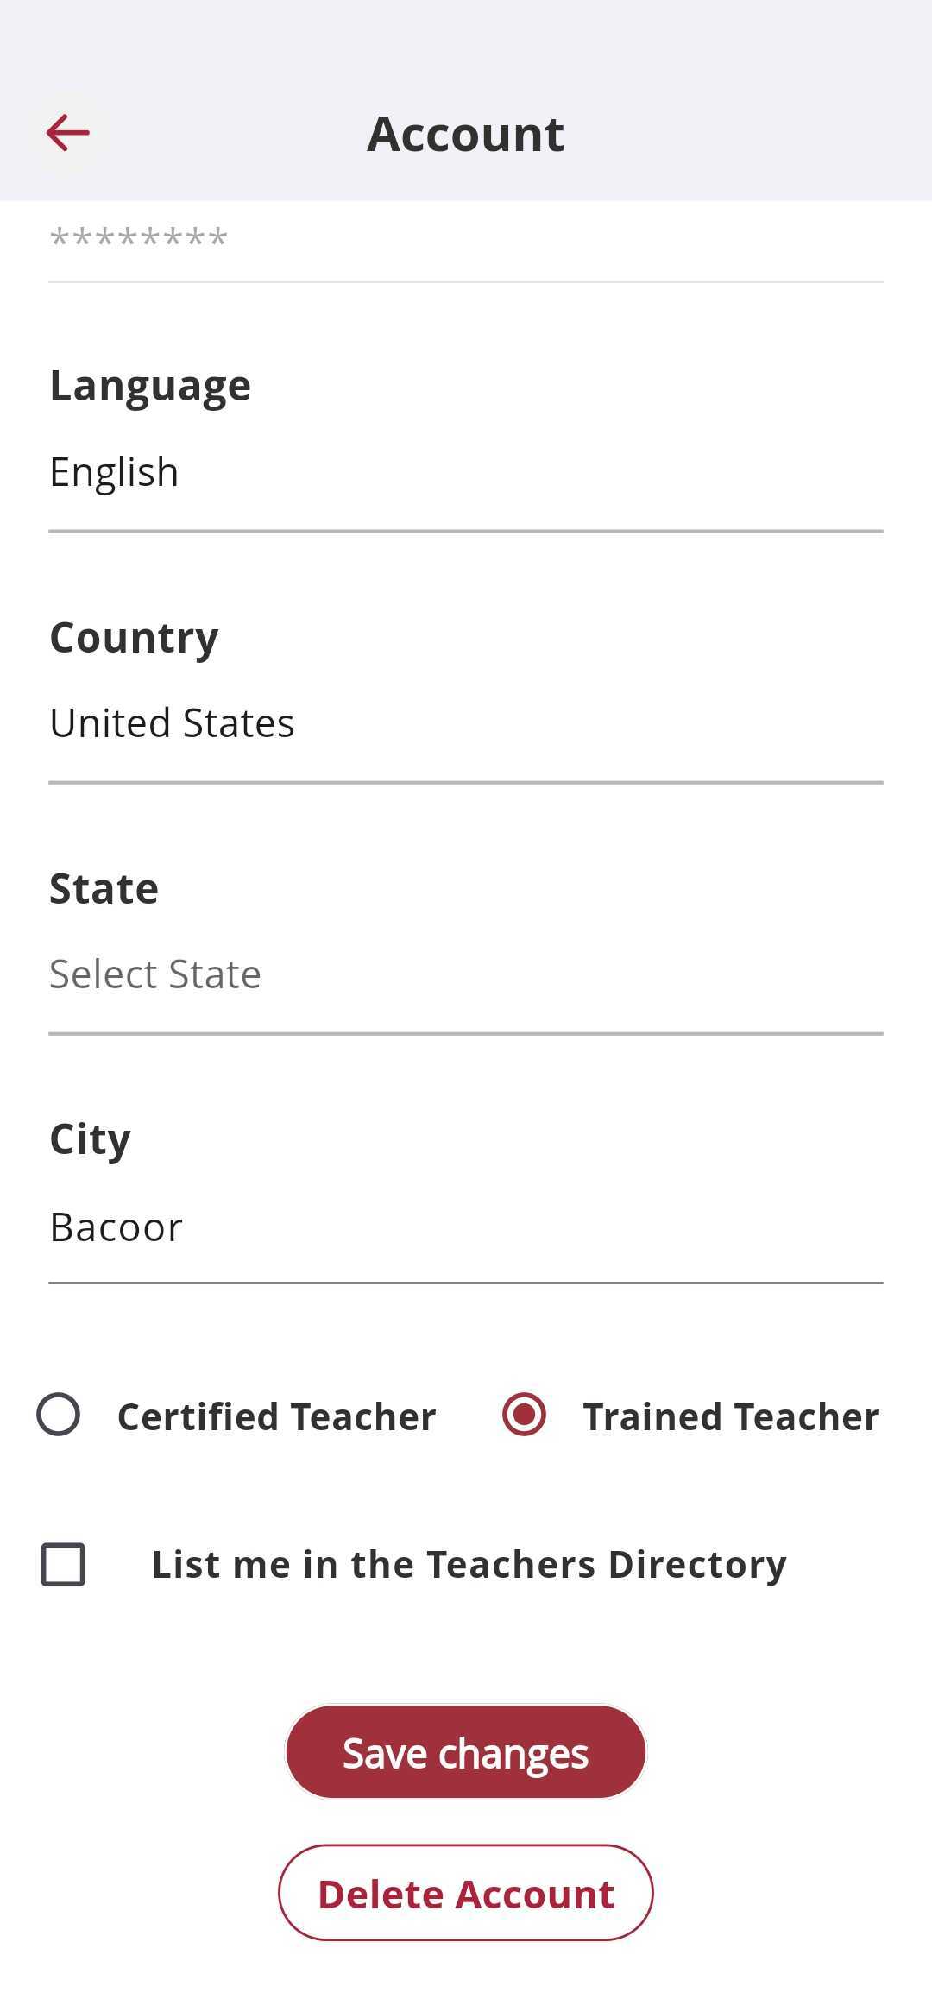Tap the Language heading label
This screenshot has width=932, height=1999.
coord(150,386)
